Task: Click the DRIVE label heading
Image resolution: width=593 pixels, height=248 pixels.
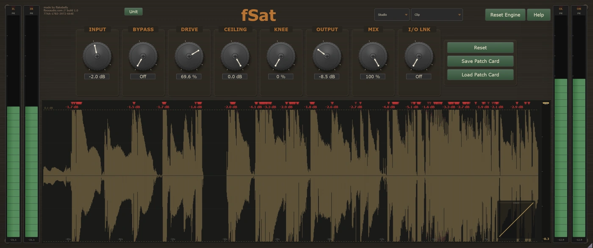Action: (x=189, y=30)
